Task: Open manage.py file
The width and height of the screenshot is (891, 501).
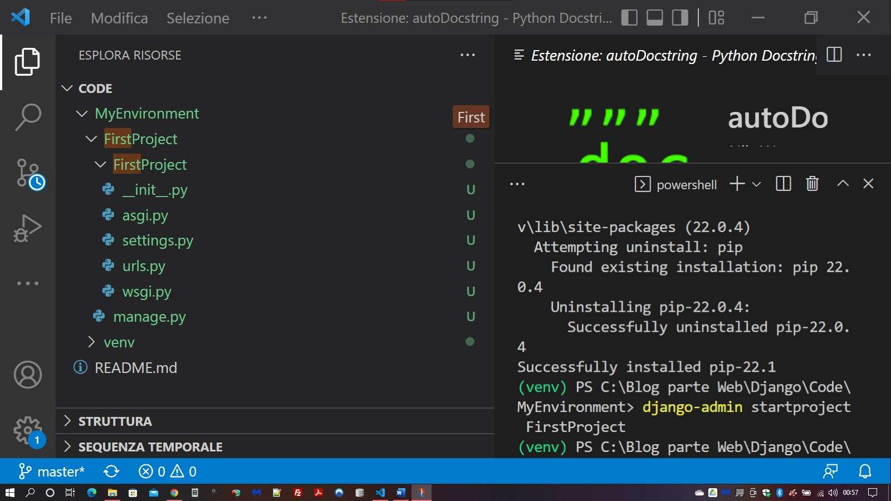Action: pos(149,317)
